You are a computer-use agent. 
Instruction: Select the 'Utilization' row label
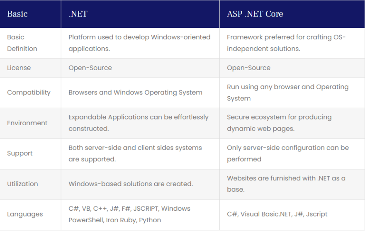point(22,184)
